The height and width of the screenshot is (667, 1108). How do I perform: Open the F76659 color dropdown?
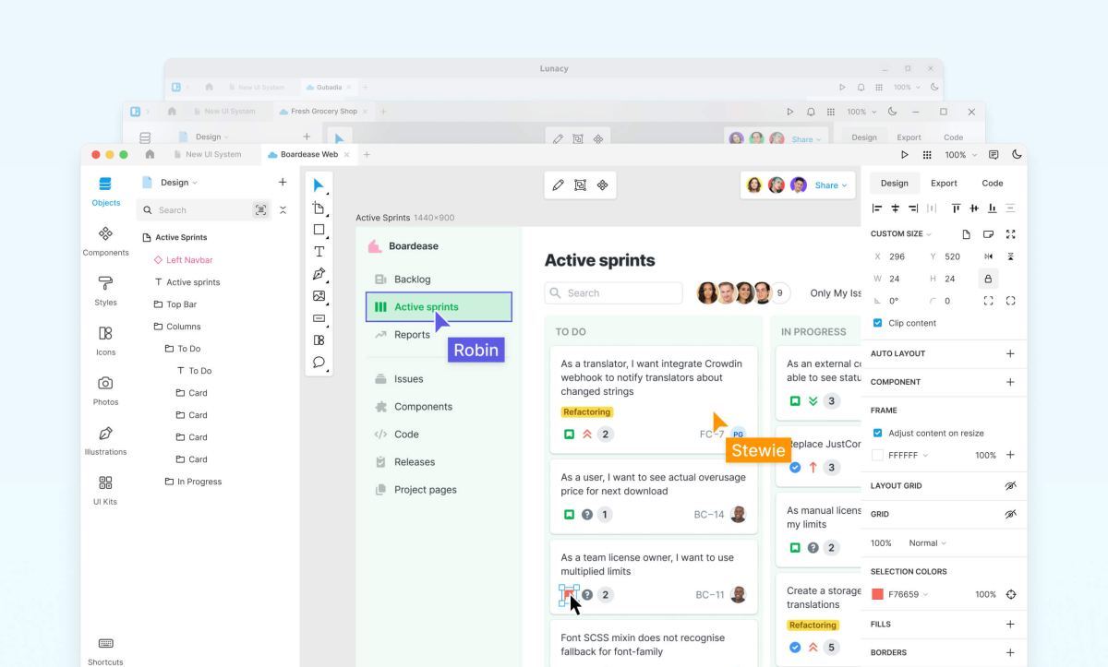[x=909, y=594]
